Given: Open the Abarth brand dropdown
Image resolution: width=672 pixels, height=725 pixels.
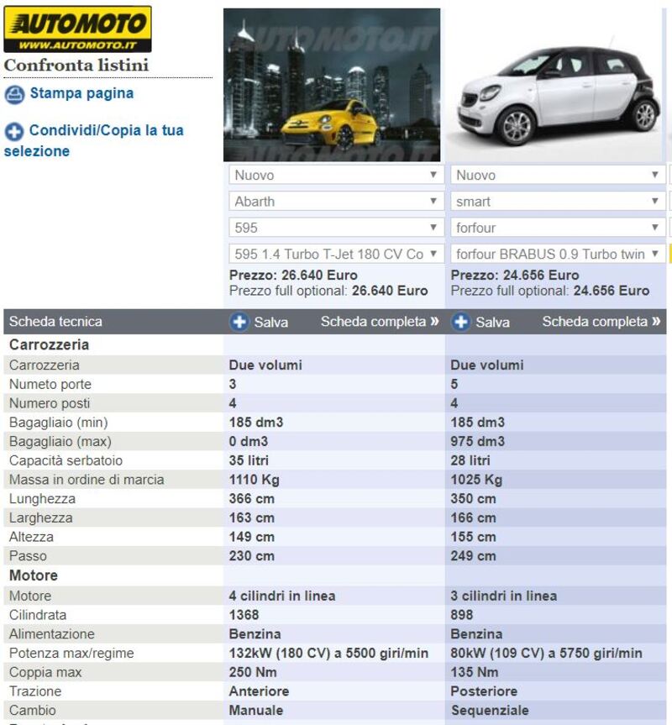Looking at the screenshot, I should pyautogui.click(x=336, y=202).
